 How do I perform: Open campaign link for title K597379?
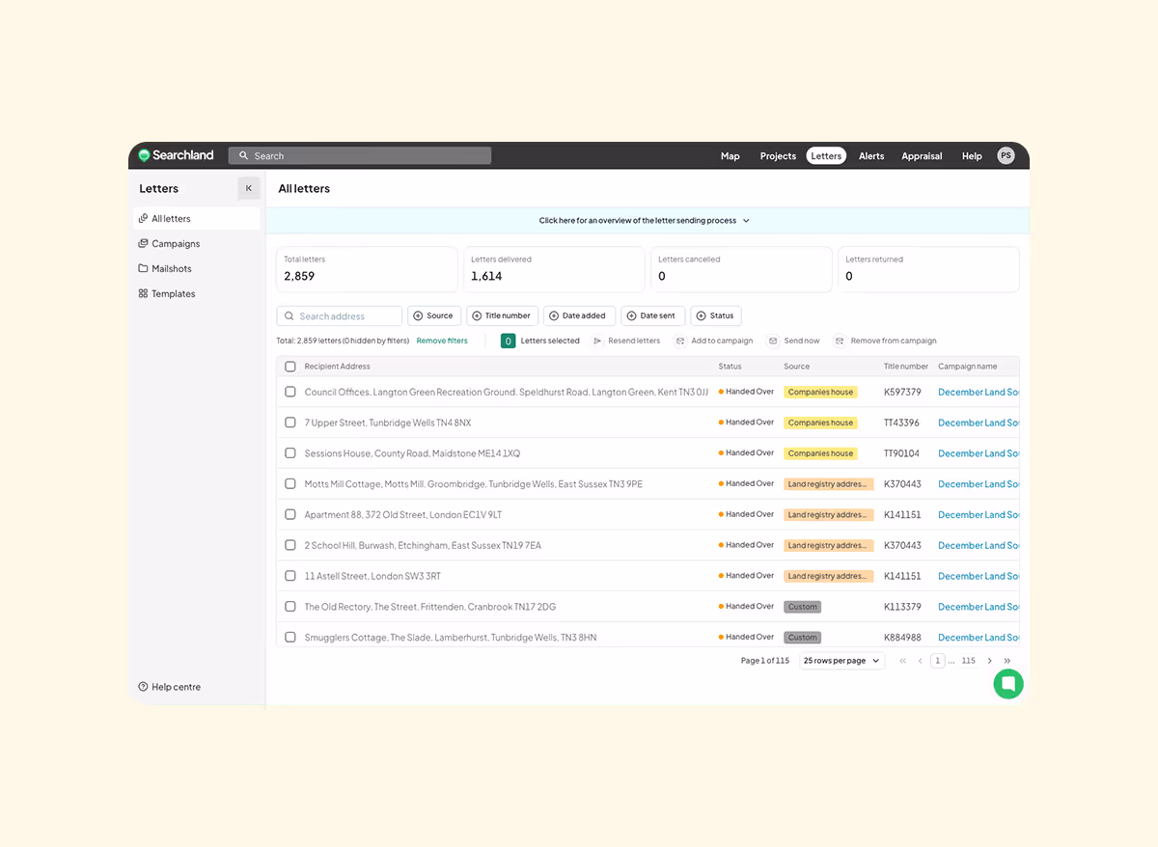pyautogui.click(x=979, y=393)
